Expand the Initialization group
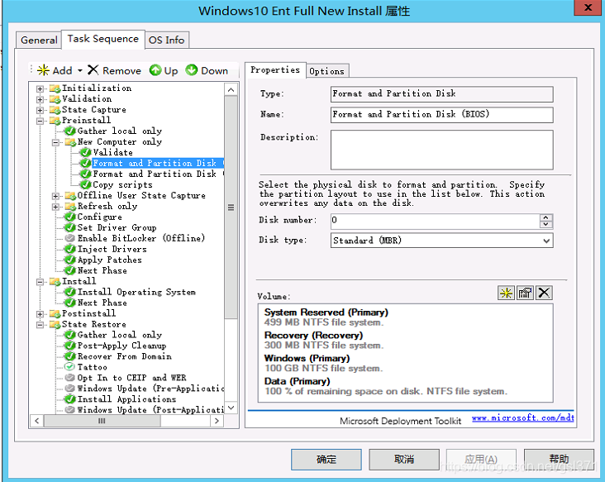The image size is (605, 482). (40, 88)
